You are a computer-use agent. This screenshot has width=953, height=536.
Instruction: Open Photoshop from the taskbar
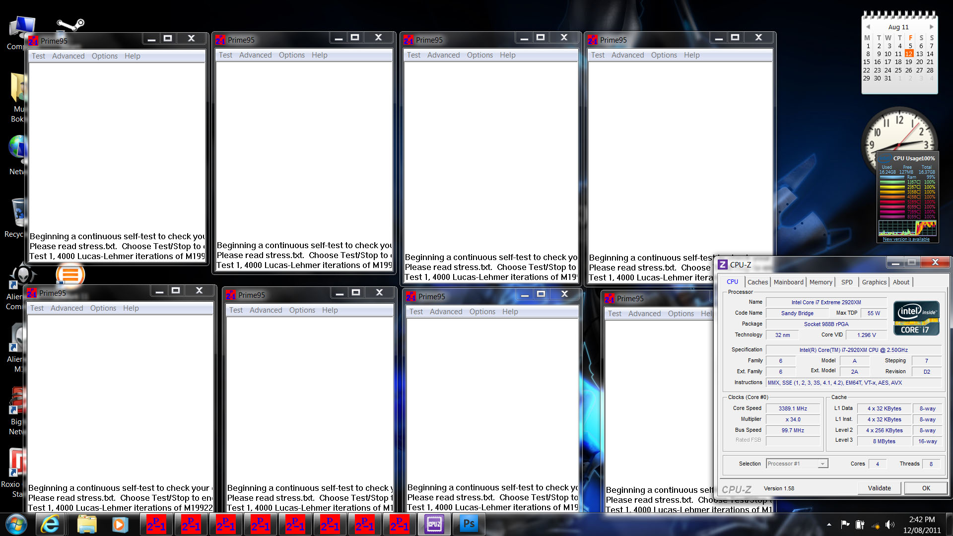(469, 524)
